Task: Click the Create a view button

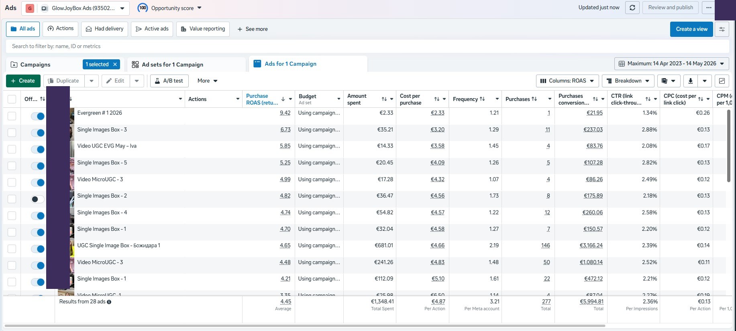Action: (x=691, y=29)
